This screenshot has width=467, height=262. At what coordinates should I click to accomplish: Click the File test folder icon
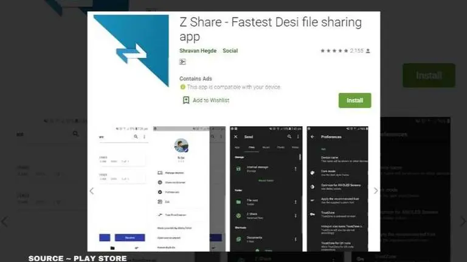click(x=238, y=202)
